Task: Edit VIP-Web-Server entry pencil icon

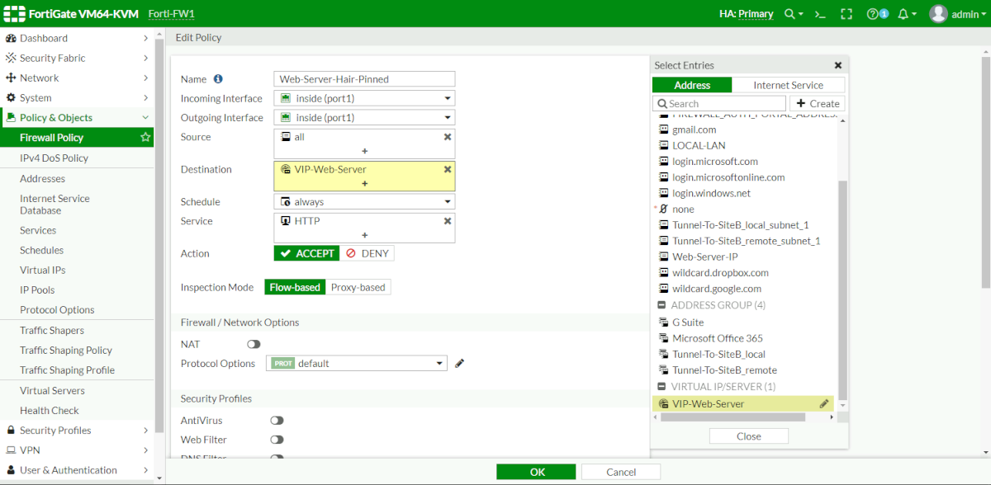Action: tap(823, 403)
